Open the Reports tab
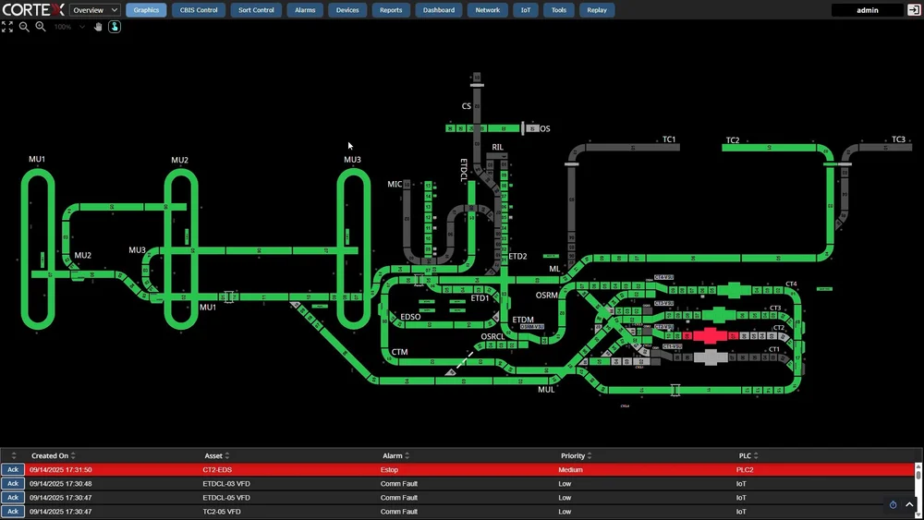The width and height of the screenshot is (924, 520). [x=391, y=10]
